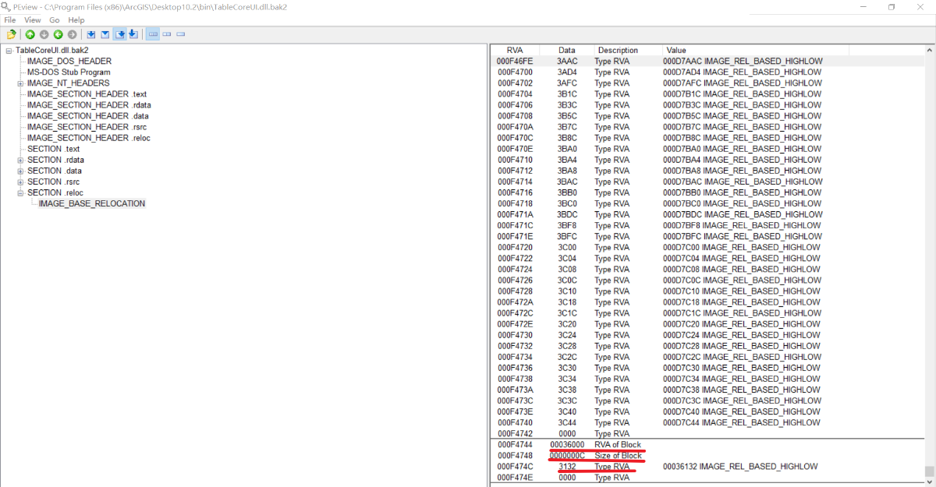Select IMAGE_DOS_HEADER in the tree
936x487 pixels.
[69, 61]
